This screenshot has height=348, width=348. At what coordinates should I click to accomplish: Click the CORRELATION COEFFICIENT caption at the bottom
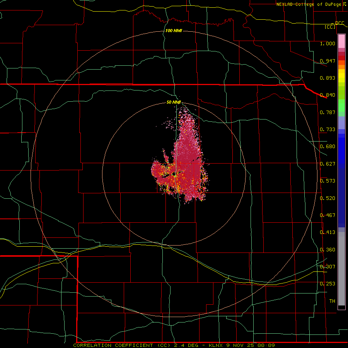point(174,345)
